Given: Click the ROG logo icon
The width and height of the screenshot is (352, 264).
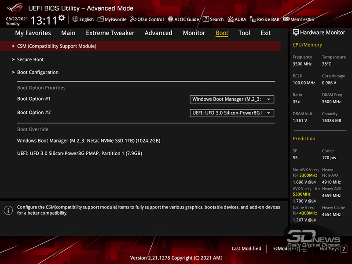Looking at the screenshot, I should coord(15,7).
